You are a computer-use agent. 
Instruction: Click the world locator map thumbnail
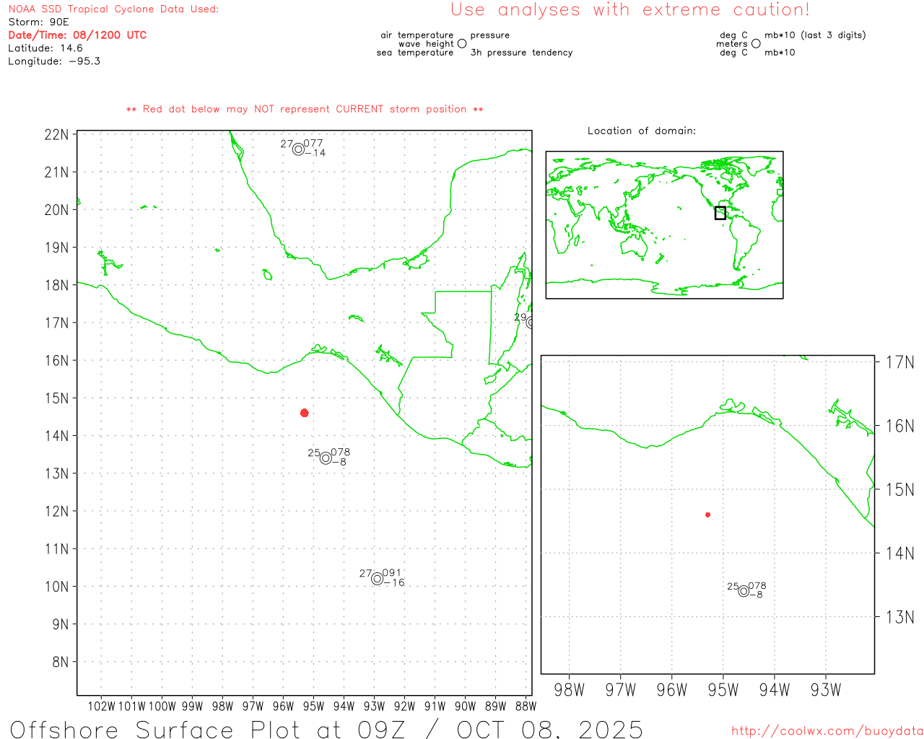pos(664,225)
